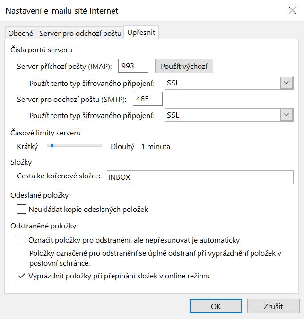
Task: Enable Neukládat kopie odeslaných položek checkbox
Action: [22, 209]
